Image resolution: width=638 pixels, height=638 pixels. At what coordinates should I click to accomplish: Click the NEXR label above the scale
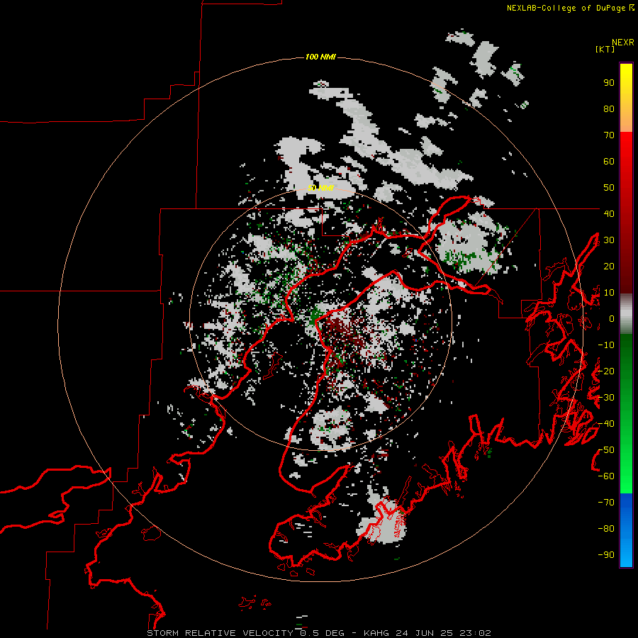[622, 43]
